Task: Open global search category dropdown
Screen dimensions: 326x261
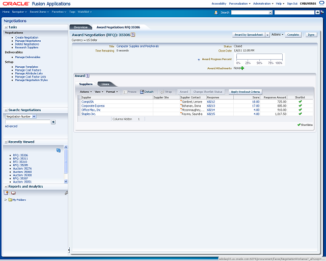Action: (x=270, y=12)
